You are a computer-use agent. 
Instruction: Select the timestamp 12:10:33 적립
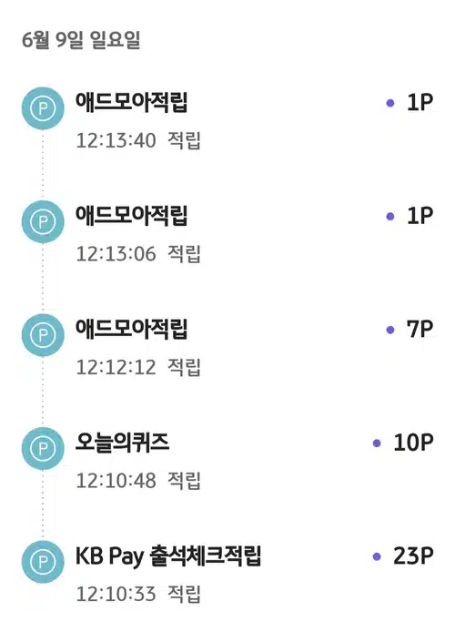138,594
